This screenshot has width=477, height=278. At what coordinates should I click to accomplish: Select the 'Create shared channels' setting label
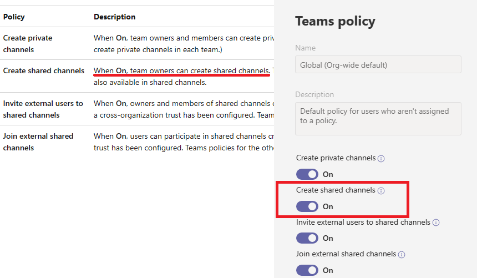tap(336, 190)
